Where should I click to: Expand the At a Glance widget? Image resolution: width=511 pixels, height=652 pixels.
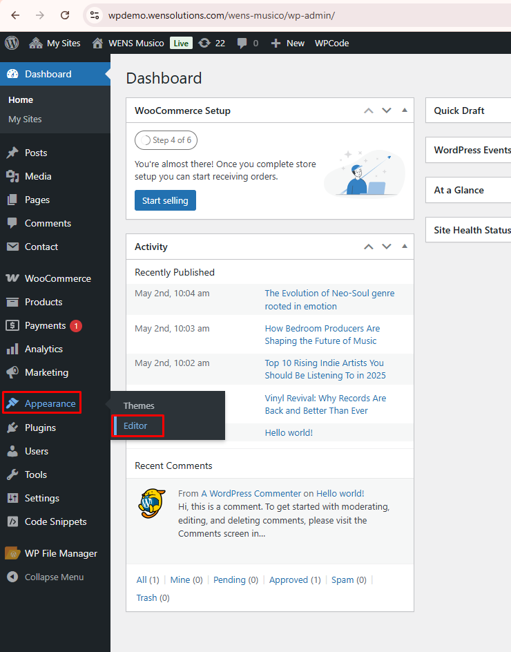coord(468,190)
